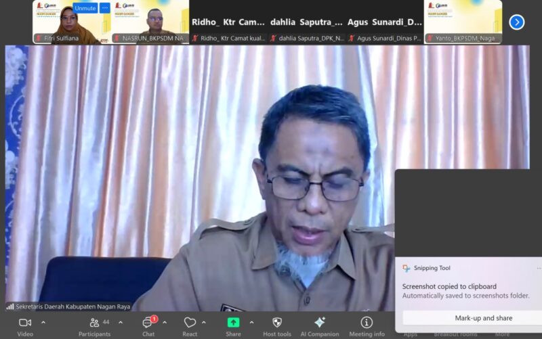Select Ridho_ Ktr Camat participant tile
542x339 pixels.
click(228, 22)
